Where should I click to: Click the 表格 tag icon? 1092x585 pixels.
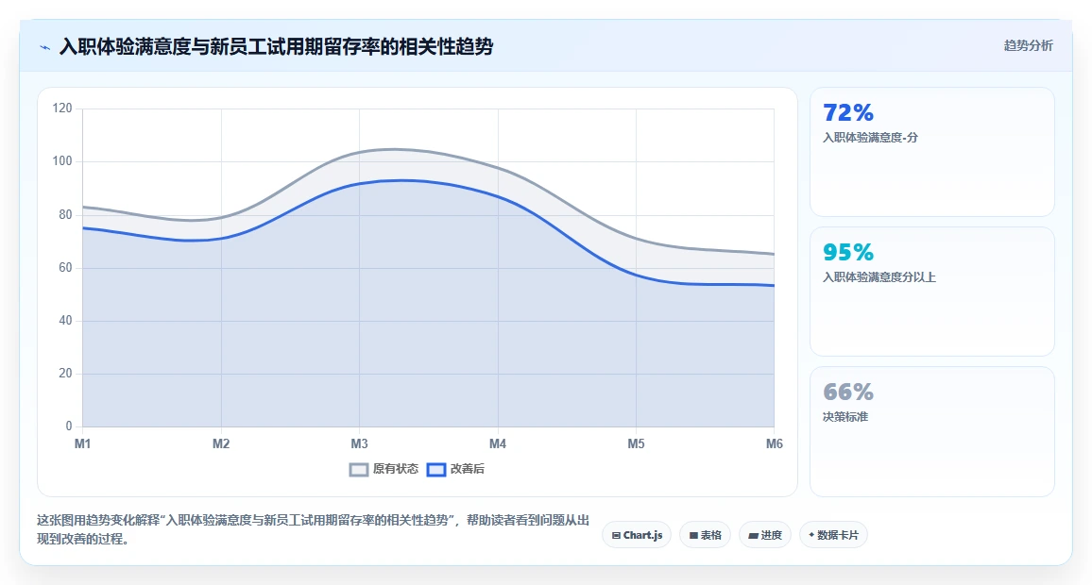pos(693,536)
